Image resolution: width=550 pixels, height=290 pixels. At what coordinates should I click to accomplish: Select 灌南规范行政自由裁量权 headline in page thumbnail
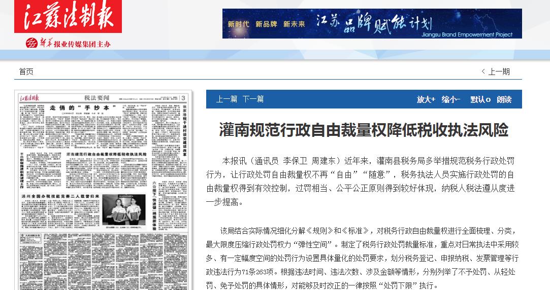[x=106, y=154]
